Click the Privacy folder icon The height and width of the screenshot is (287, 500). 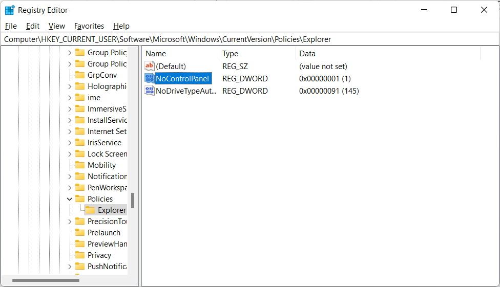[x=80, y=255]
